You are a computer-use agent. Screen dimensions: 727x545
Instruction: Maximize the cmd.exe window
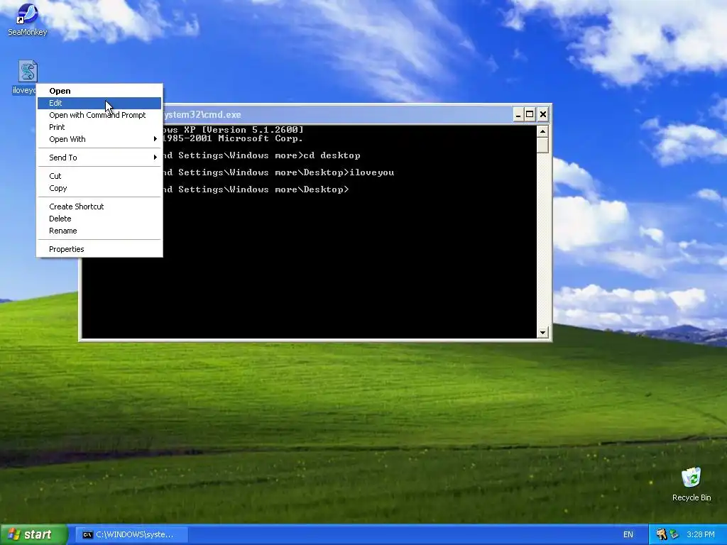click(530, 114)
